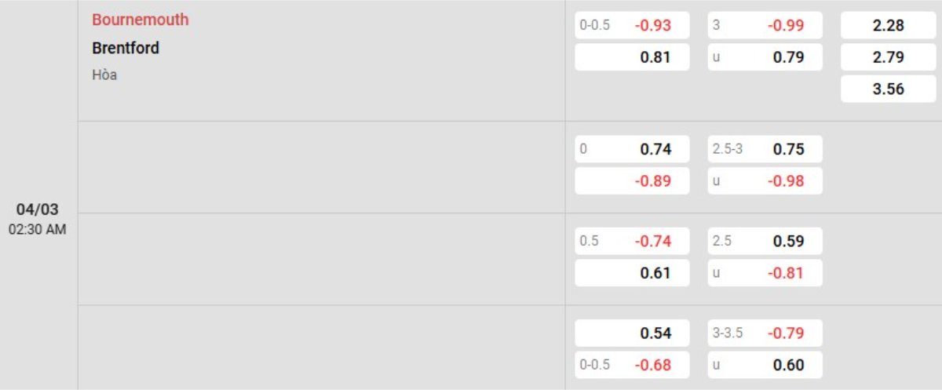The image size is (942, 390).
Task: Pick the 0-0.5 handicap odds -0.93
Action: point(632,25)
